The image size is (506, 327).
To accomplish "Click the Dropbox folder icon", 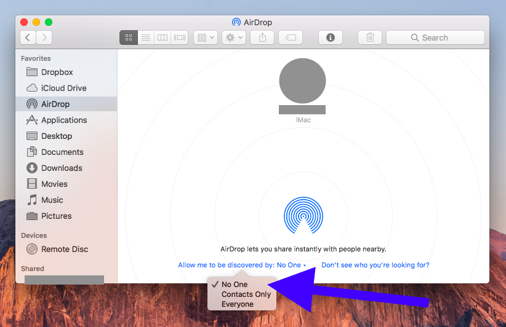I will tap(31, 72).
